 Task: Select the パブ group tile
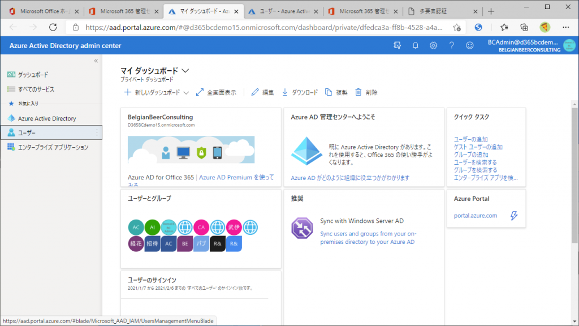pos(201,243)
